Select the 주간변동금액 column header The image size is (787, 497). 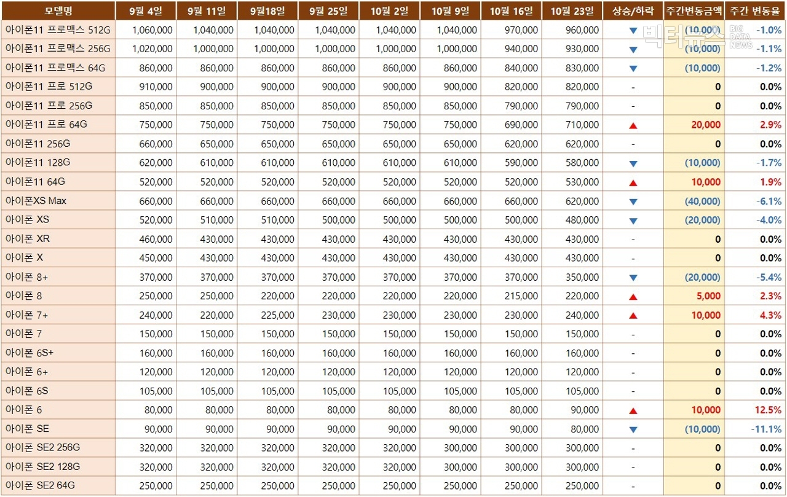pos(694,10)
